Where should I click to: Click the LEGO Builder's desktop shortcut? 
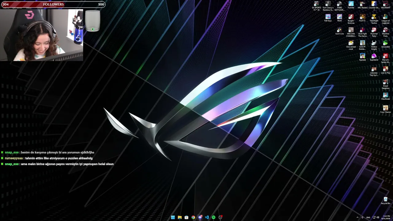(x=362, y=45)
